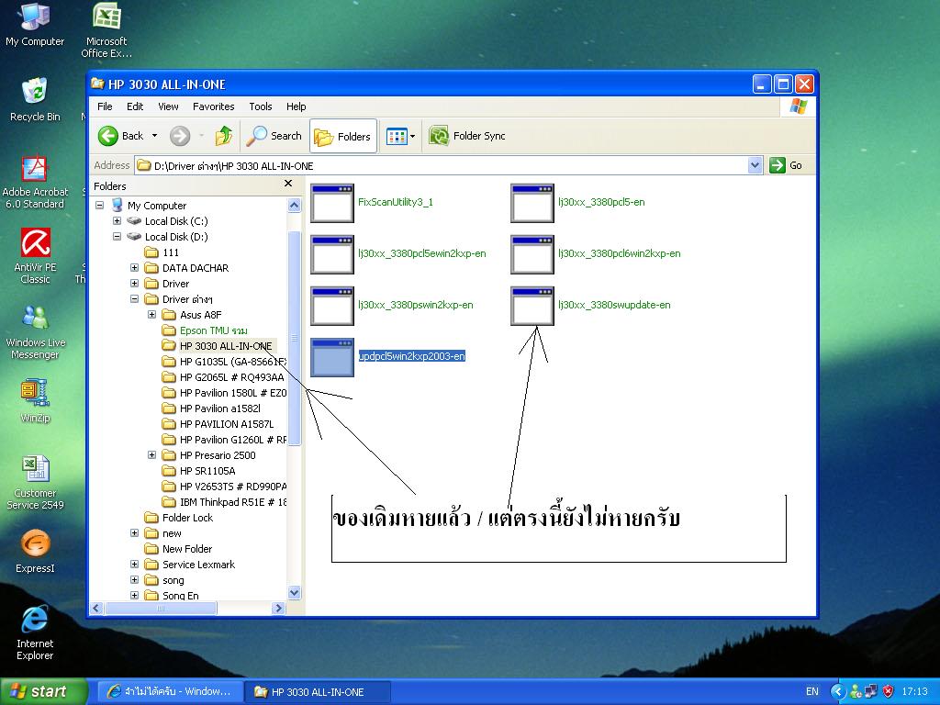The width and height of the screenshot is (940, 705).
Task: Launch AntiVir PE Classic
Action: [35, 256]
